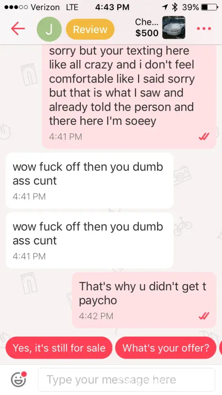Select the long 'sorry but your texting' bubble
The height and width of the screenshot is (395, 222).
129,97
